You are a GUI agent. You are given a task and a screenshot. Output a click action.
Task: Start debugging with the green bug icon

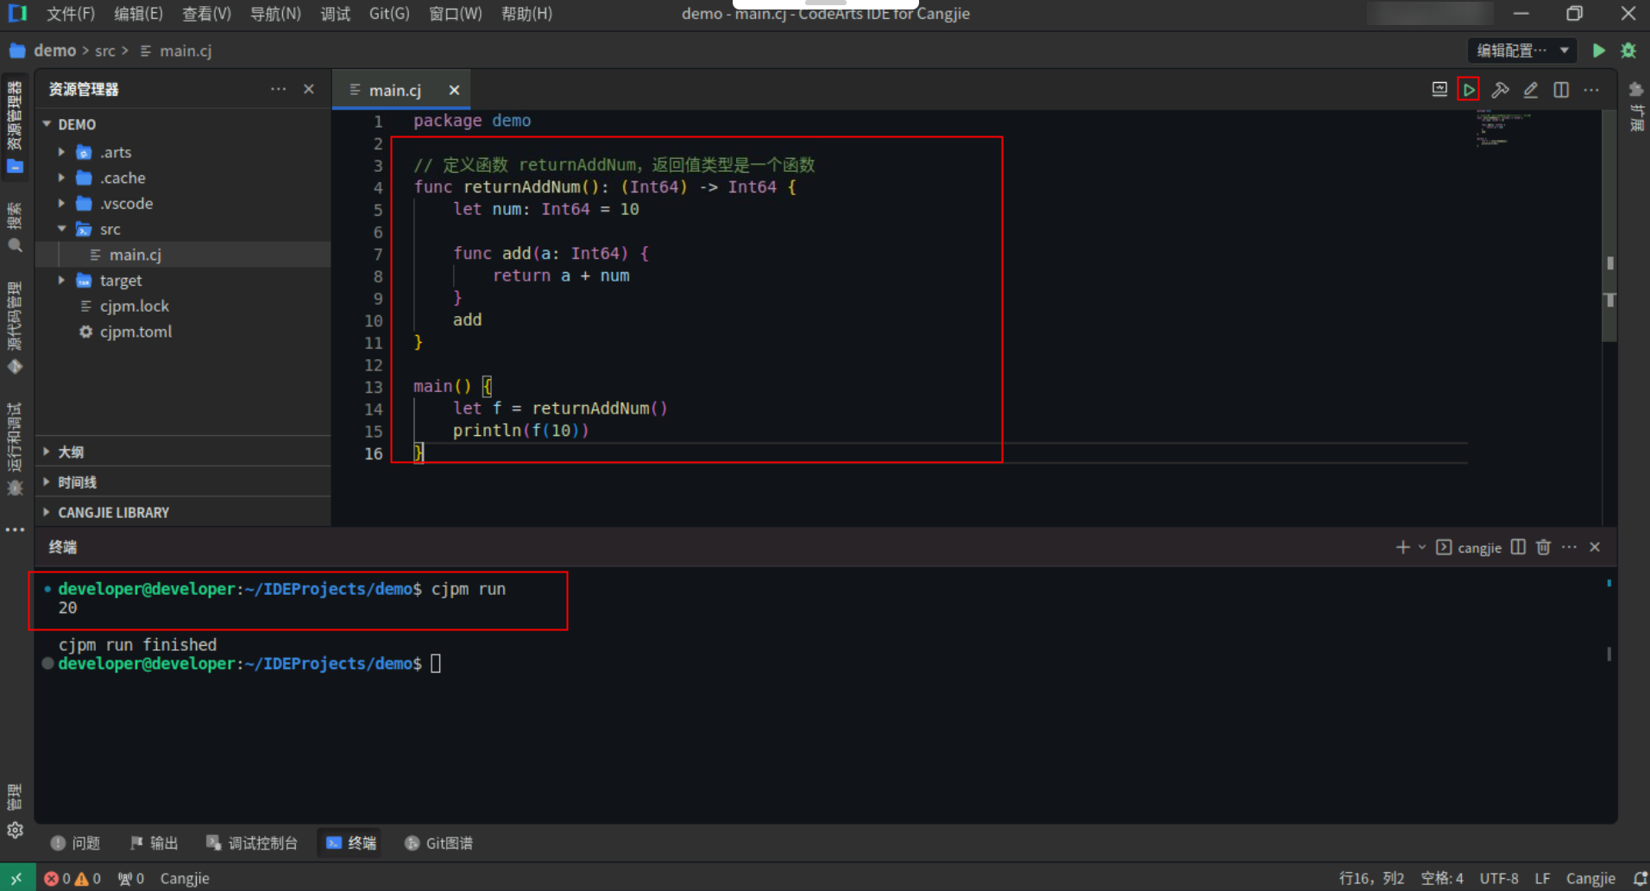[x=1628, y=50]
